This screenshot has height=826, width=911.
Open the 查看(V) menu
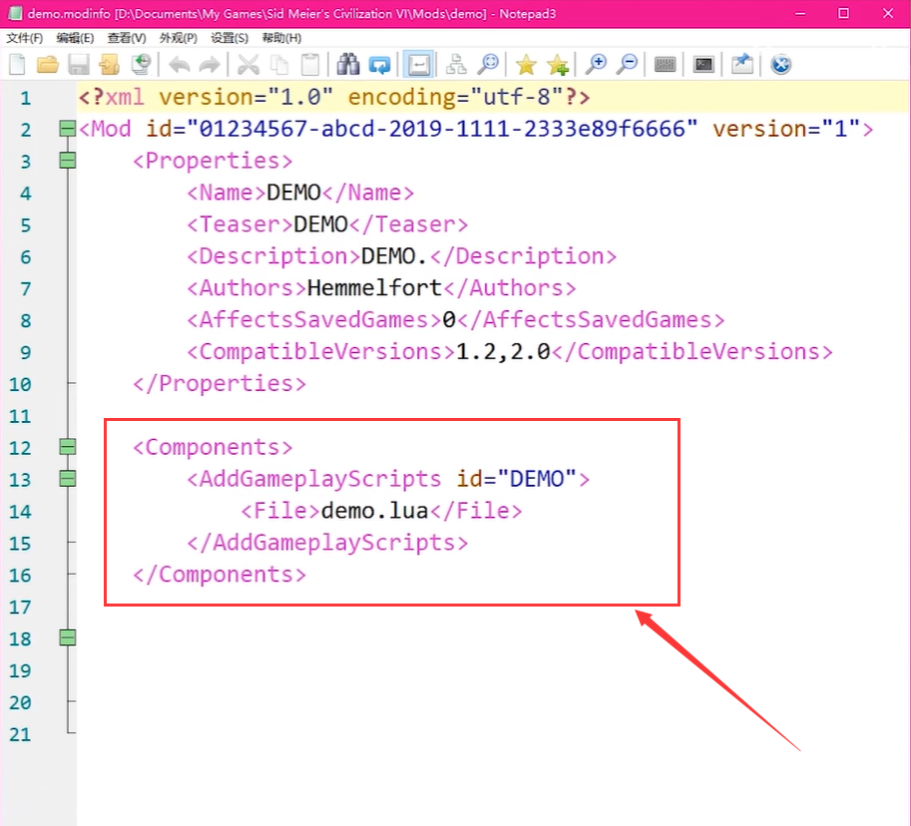pyautogui.click(x=126, y=38)
